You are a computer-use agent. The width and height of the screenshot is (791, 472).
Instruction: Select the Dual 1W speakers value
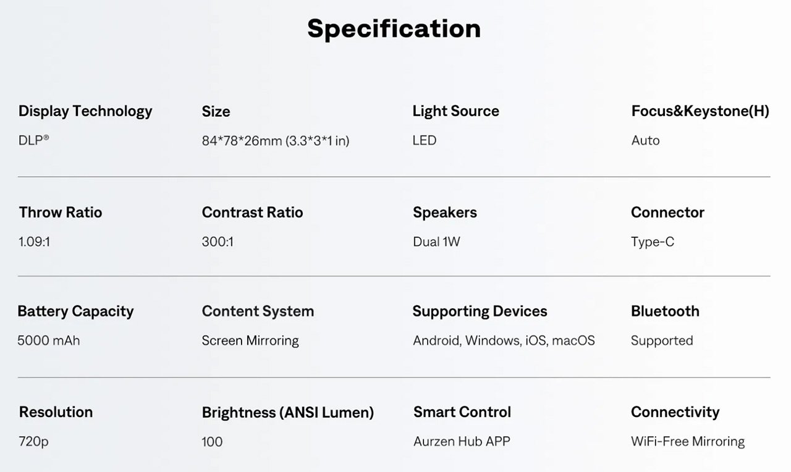point(436,242)
